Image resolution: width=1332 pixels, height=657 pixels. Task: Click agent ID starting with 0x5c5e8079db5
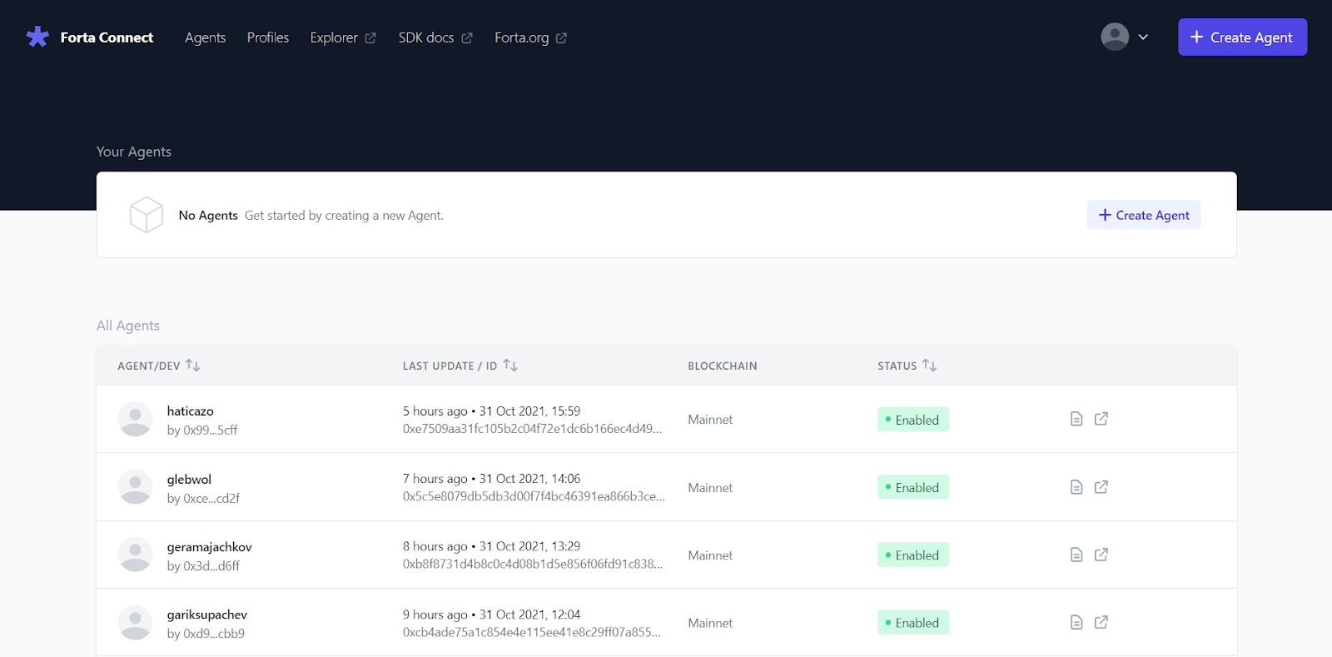pos(534,496)
